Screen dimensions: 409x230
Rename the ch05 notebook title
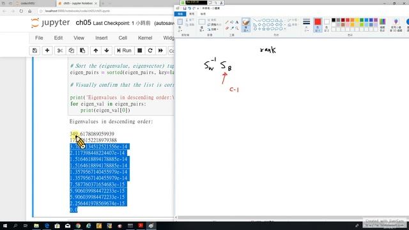(x=83, y=23)
